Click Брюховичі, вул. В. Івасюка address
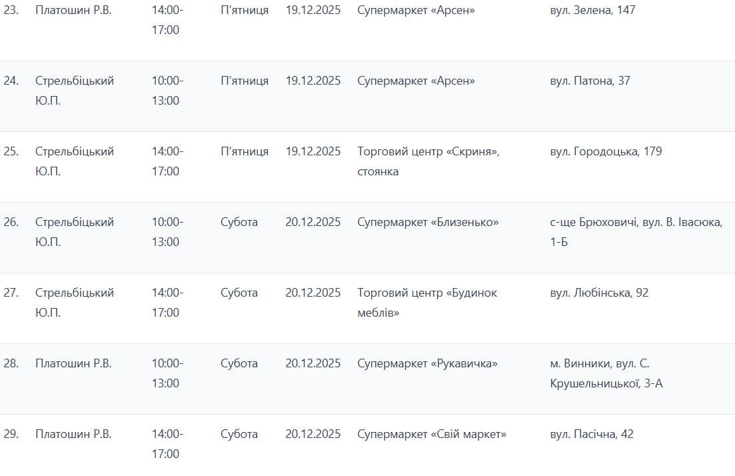The height and width of the screenshot is (476, 735). 636,232
